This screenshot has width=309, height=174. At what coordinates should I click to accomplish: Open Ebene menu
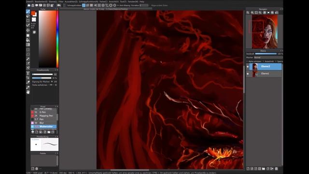[x=53, y=1]
